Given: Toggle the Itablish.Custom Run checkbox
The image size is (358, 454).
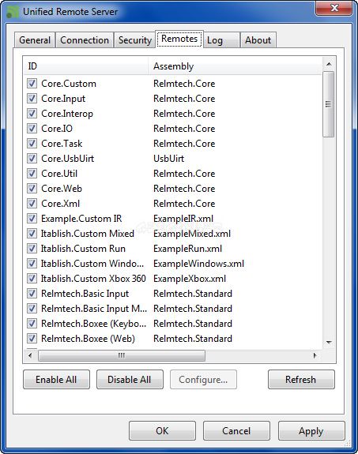Looking at the screenshot, I should coord(32,249).
